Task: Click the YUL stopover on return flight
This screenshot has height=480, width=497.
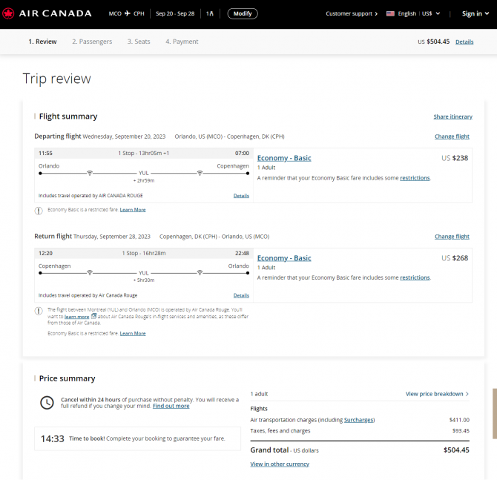Action: pos(144,273)
